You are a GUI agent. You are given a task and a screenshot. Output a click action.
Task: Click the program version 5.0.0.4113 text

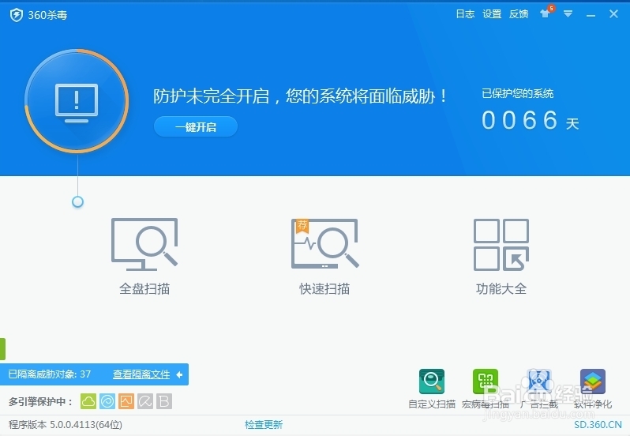(66, 425)
